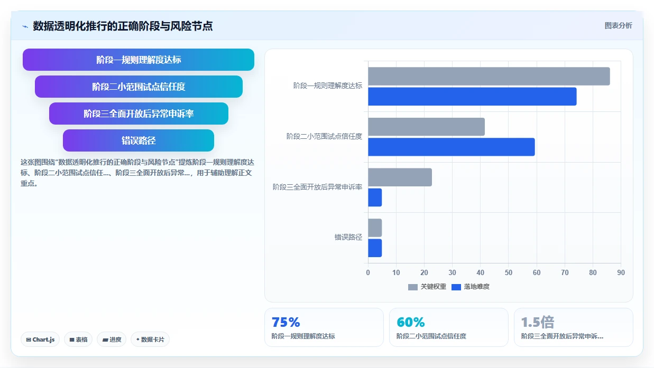The image size is (654, 368).
Task: Click blue 落地难度 bar of 错误路径
Action: pos(375,248)
